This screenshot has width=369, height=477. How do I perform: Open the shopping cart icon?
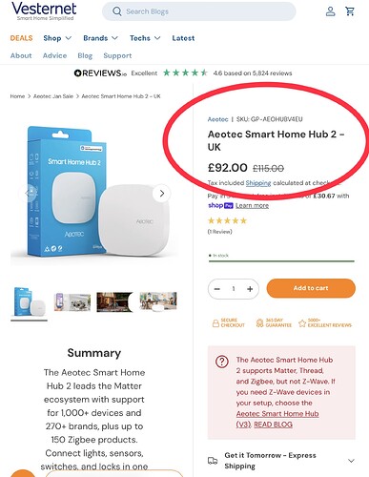tap(350, 11)
